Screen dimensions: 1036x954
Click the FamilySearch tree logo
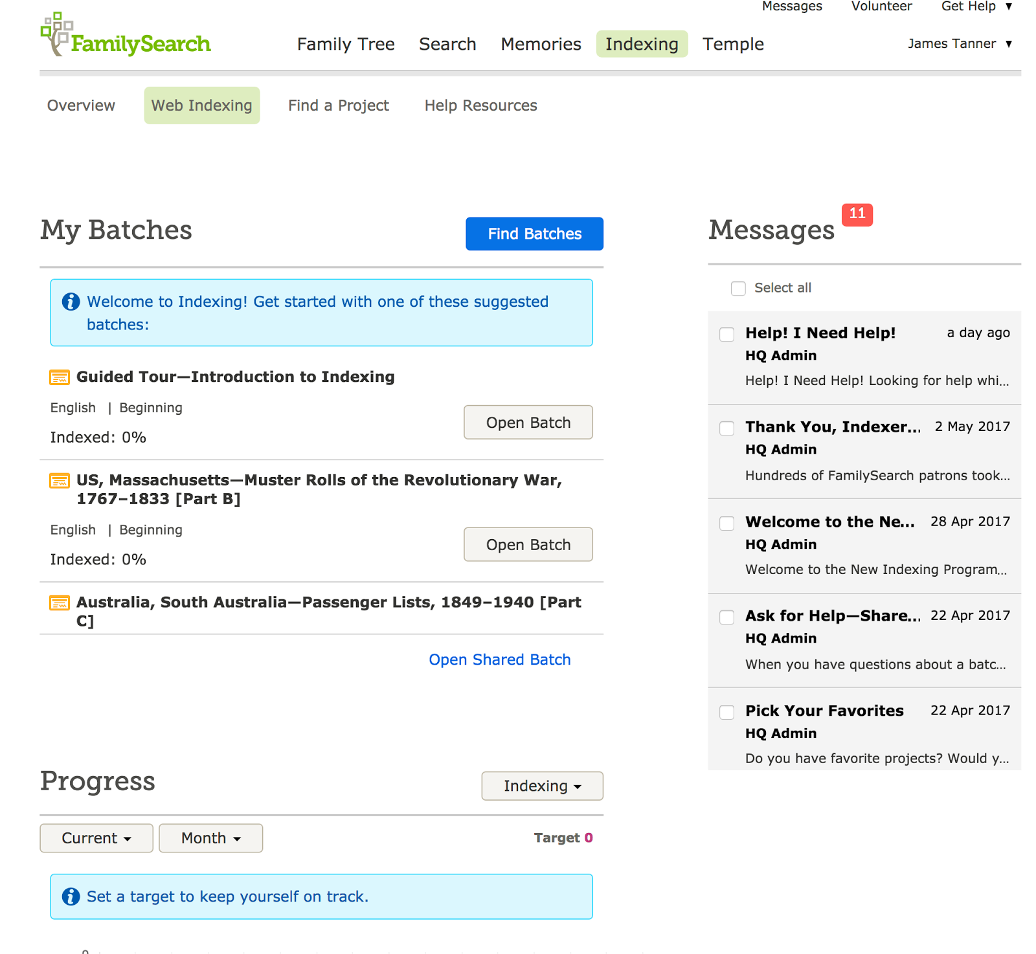coord(126,35)
